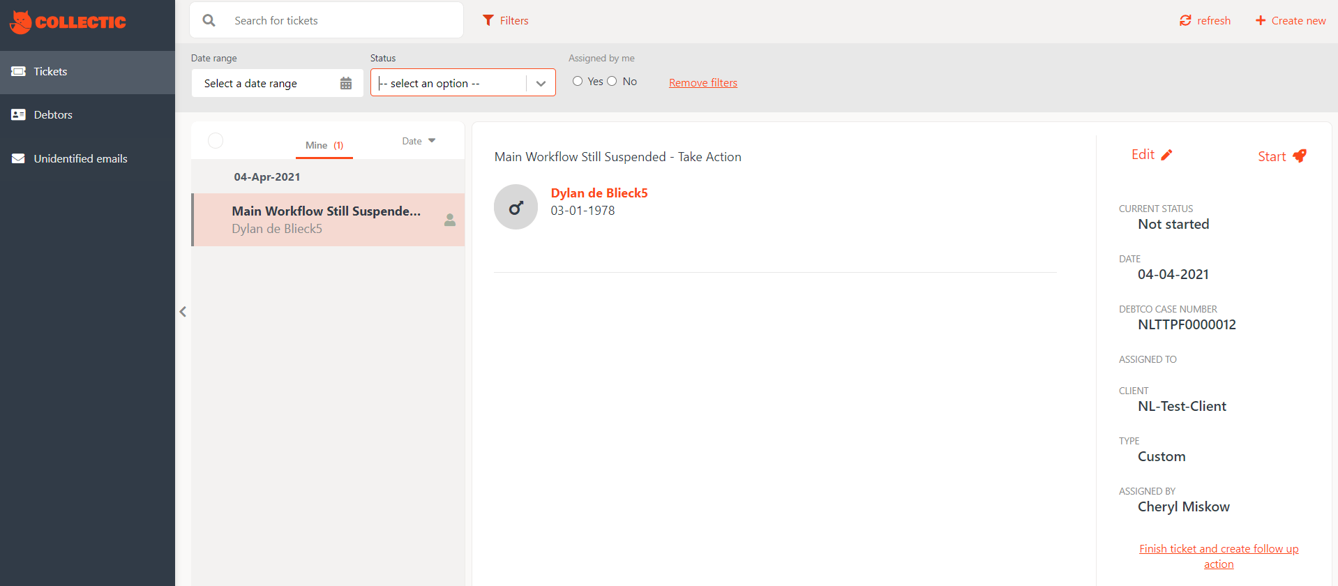The image size is (1338, 586).
Task: Focus the Search for tickets field
Action: coord(326,20)
